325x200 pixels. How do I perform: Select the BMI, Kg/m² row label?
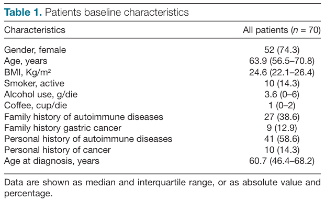point(27,72)
